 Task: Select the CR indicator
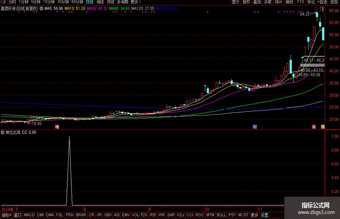coord(91,215)
